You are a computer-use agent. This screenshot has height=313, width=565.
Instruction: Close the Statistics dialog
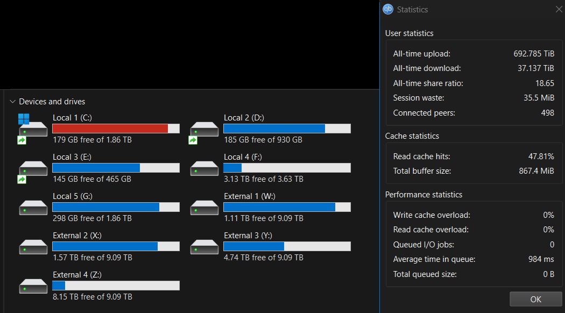click(559, 9)
